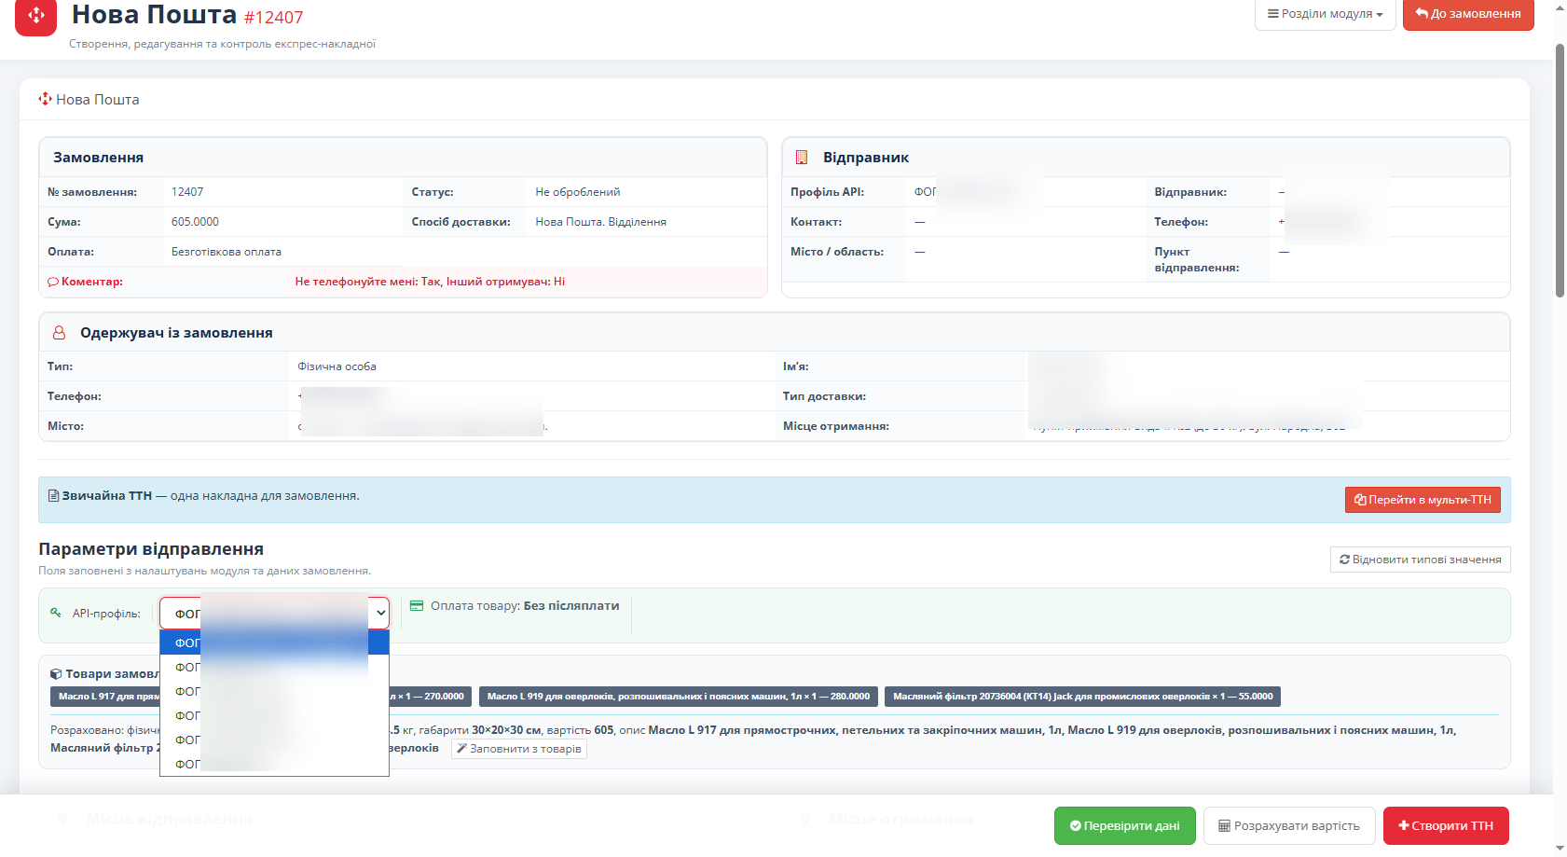Click the order number #12407 in the page title
The height and width of the screenshot is (857, 1567).
[x=273, y=18]
